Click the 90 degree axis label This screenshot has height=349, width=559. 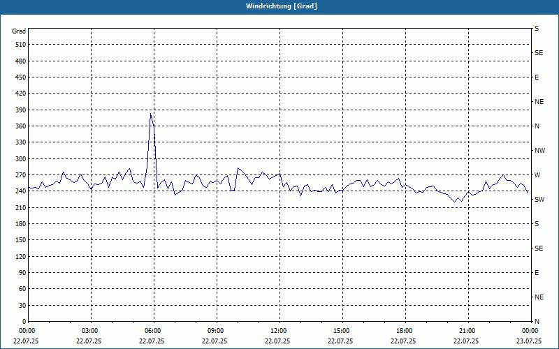pyautogui.click(x=22, y=273)
